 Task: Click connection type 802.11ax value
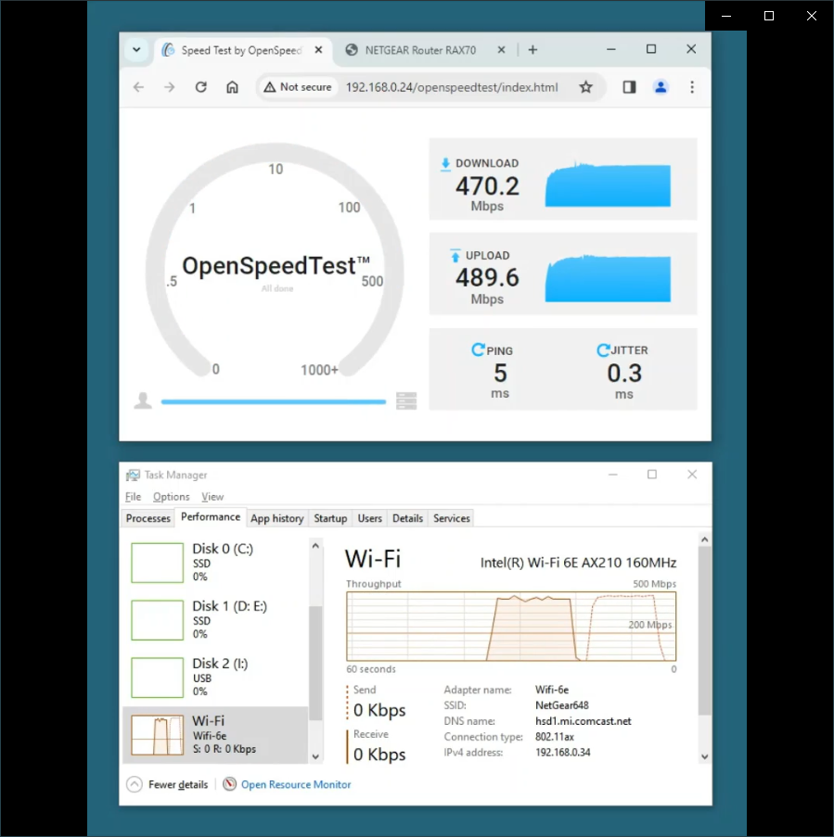click(x=555, y=737)
